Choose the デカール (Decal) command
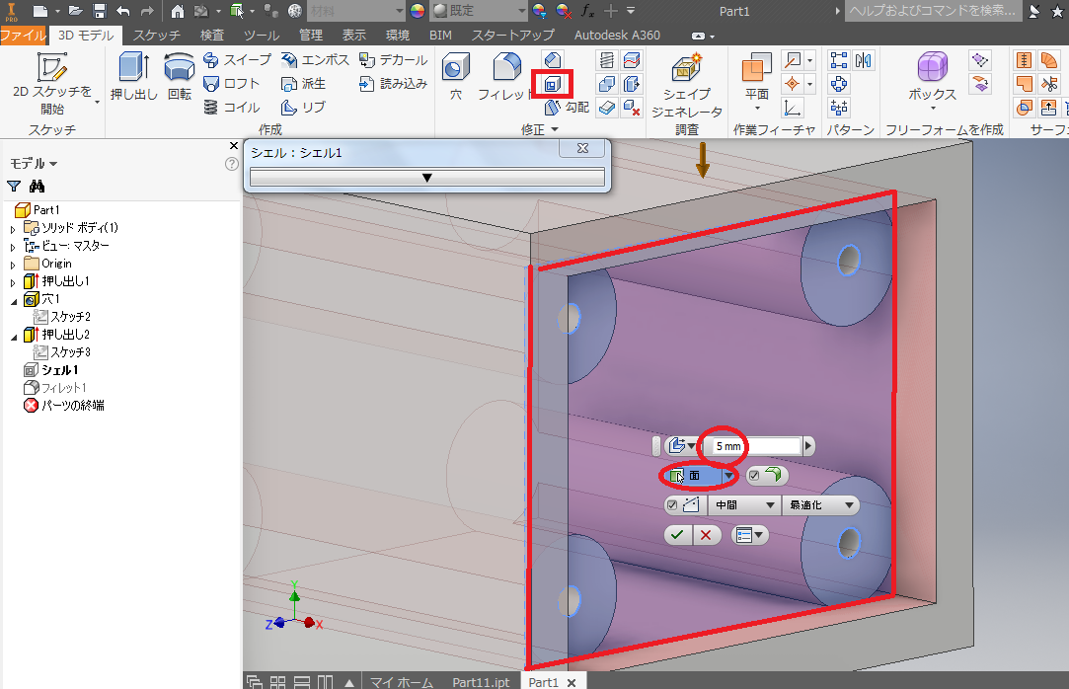This screenshot has height=689, width=1069. (394, 60)
